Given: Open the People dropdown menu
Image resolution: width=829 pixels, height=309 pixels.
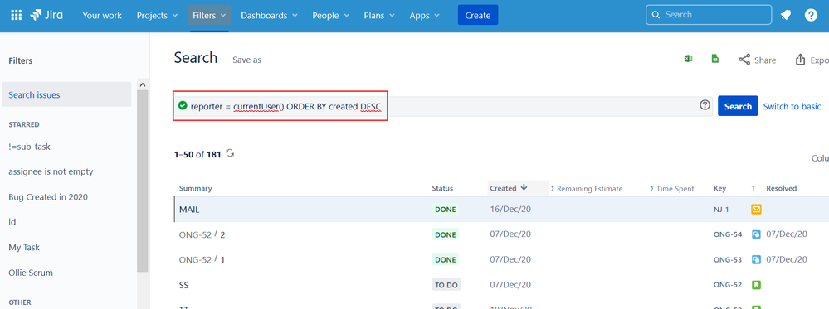Looking at the screenshot, I should (x=331, y=16).
